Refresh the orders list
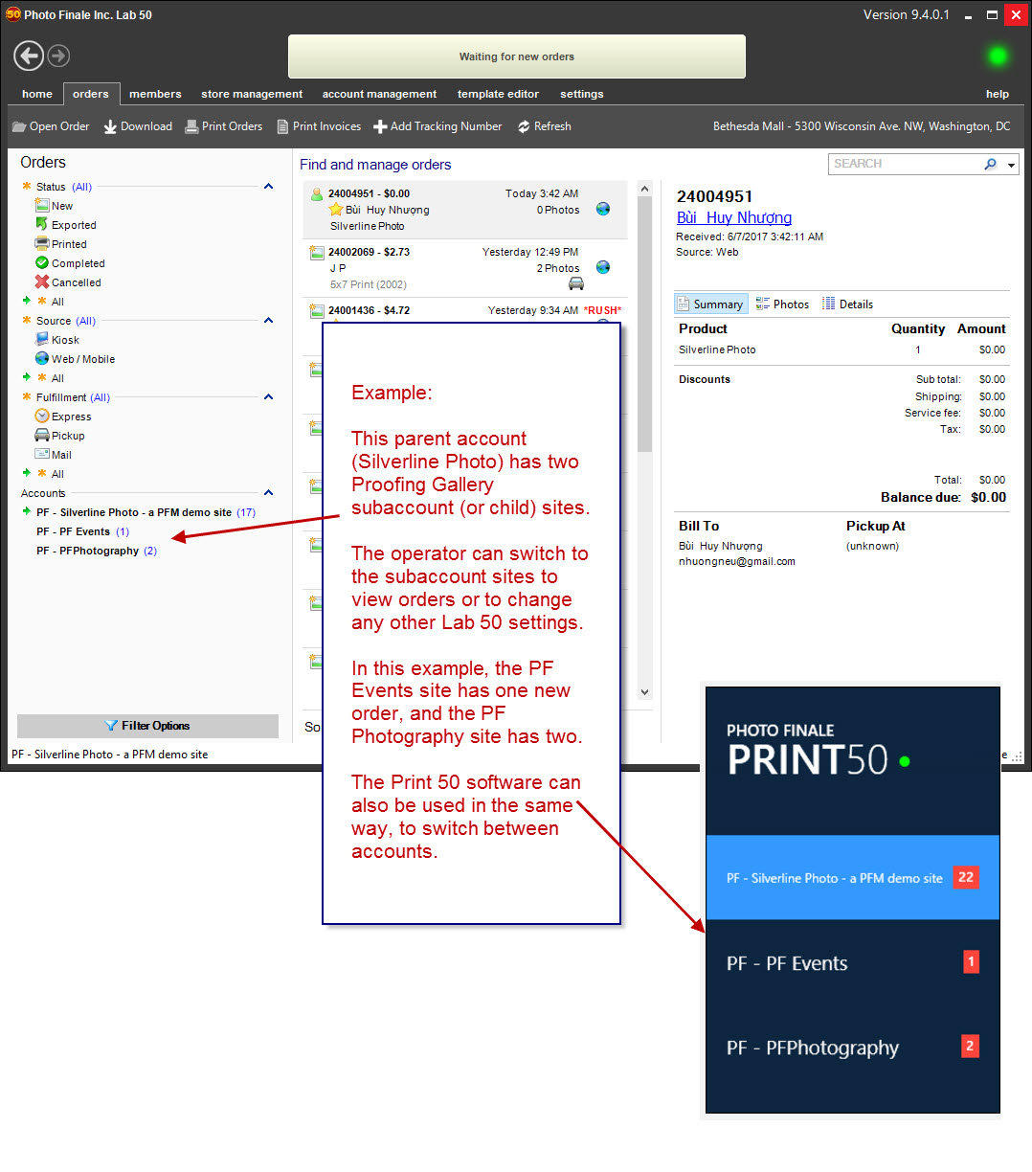Viewport: 1032px width, 1172px height. tap(545, 126)
